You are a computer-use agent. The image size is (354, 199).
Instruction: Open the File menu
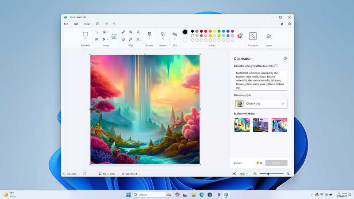(x=66, y=24)
